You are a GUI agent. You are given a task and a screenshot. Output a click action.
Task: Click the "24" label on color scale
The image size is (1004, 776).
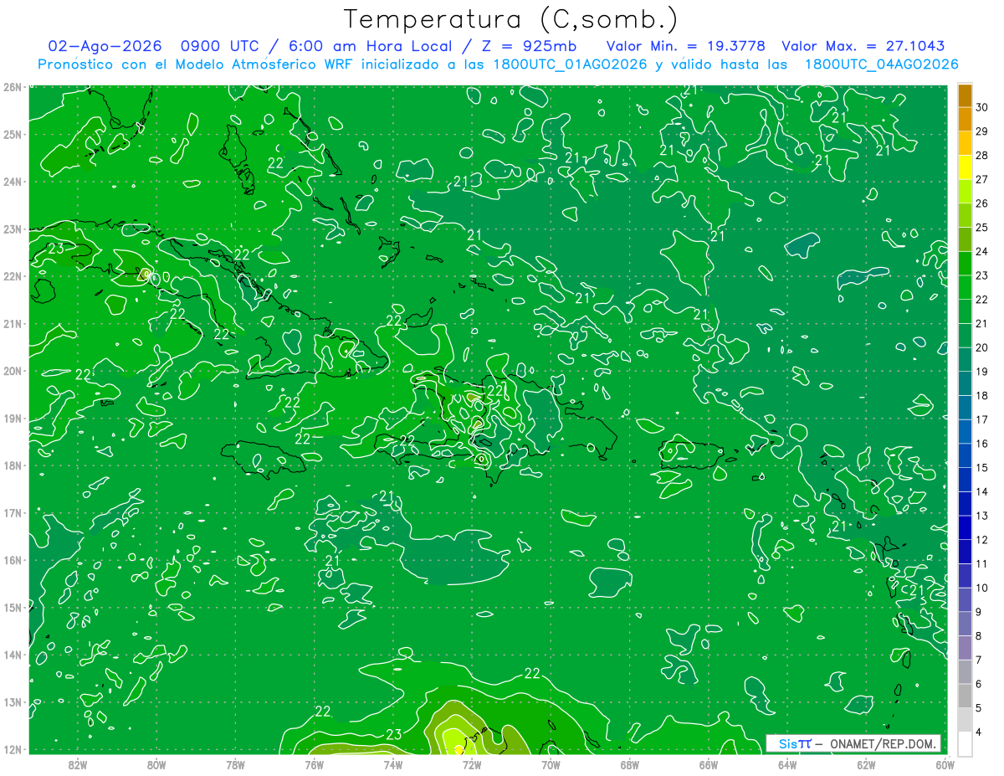981,251
